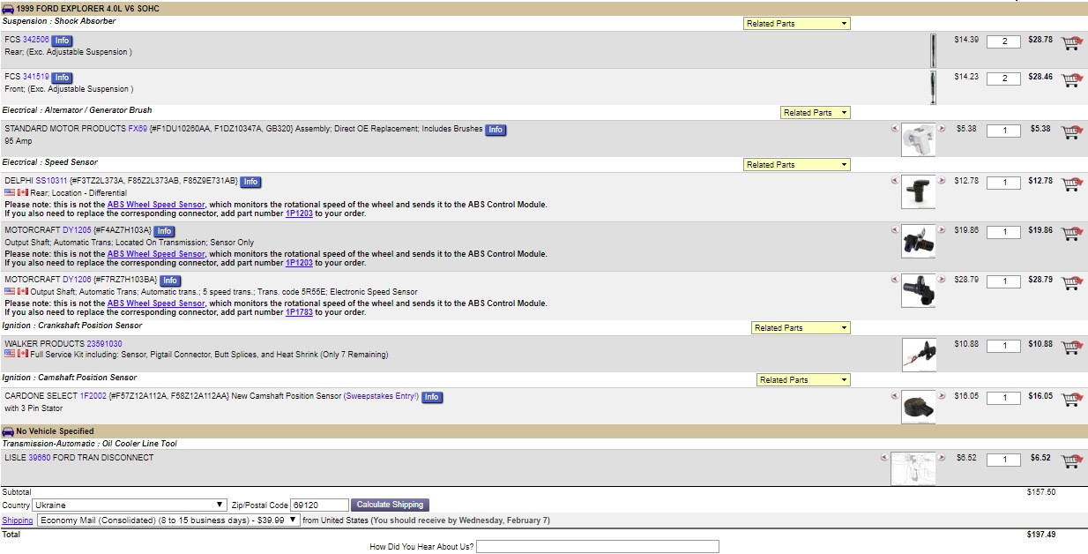Open Delphi SS10311 sensor thumbnail

(919, 191)
